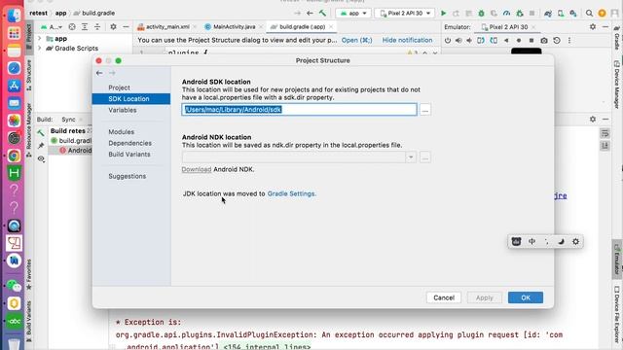This screenshot has height=350, width=623.
Task: Click the Cancel button in Project Structure
Action: [444, 297]
